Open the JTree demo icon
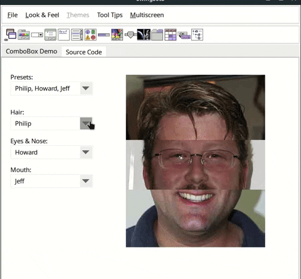Image resolution: width=301 pixels, height=279 pixels. 198,35
